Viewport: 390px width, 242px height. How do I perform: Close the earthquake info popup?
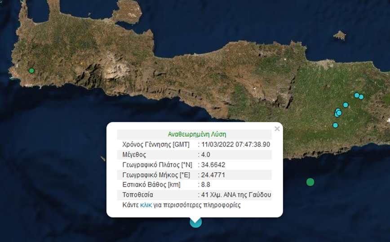click(x=277, y=129)
